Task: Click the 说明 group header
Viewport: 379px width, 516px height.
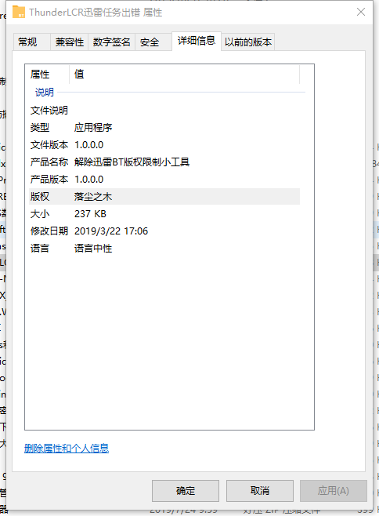Action: (x=45, y=93)
